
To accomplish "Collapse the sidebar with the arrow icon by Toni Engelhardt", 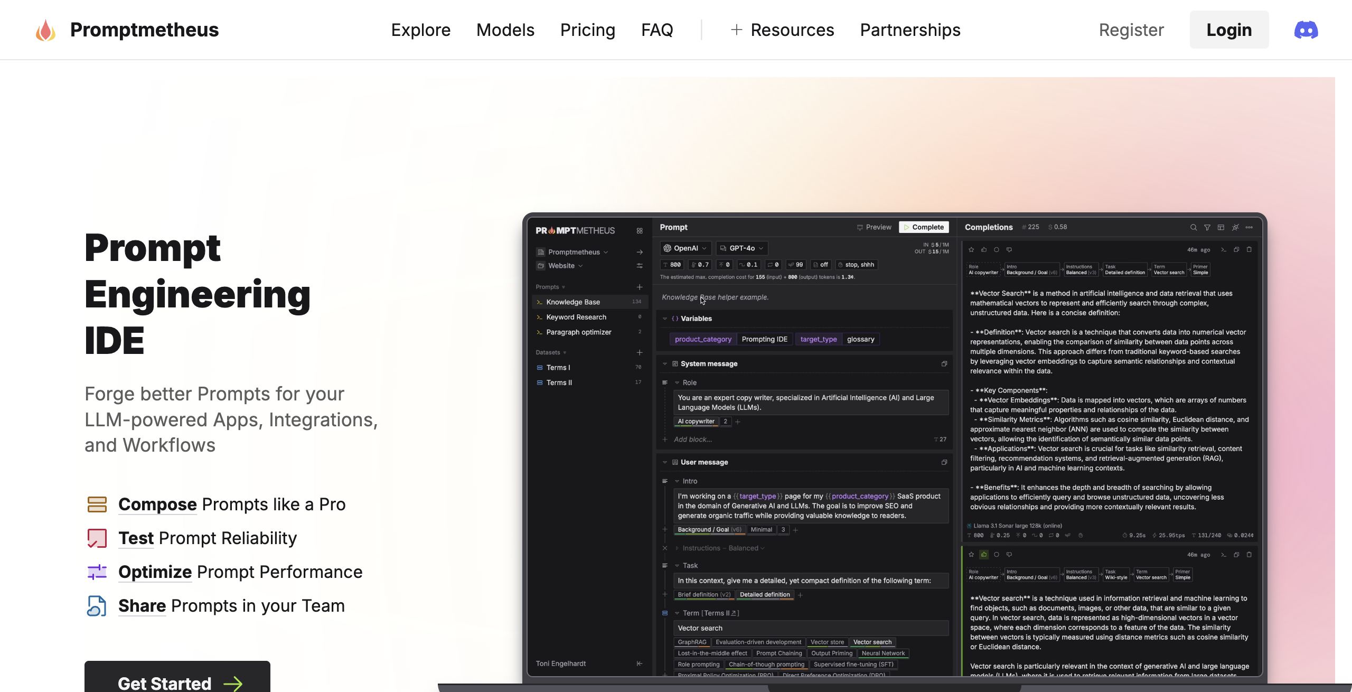I will coord(640,663).
